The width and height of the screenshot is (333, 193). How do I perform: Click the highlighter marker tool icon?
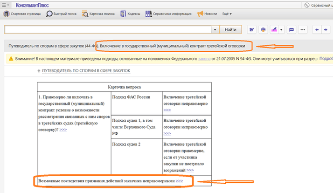[x=274, y=29]
